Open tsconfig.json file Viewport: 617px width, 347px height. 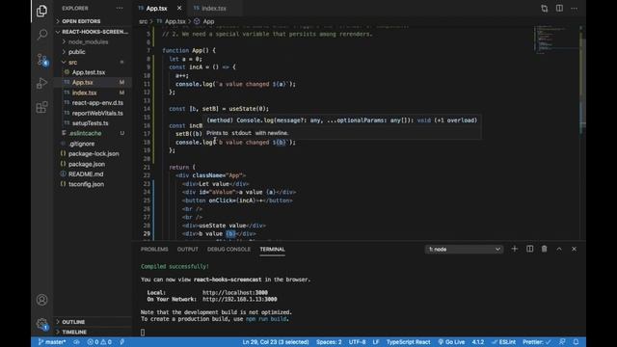pyautogui.click(x=86, y=184)
